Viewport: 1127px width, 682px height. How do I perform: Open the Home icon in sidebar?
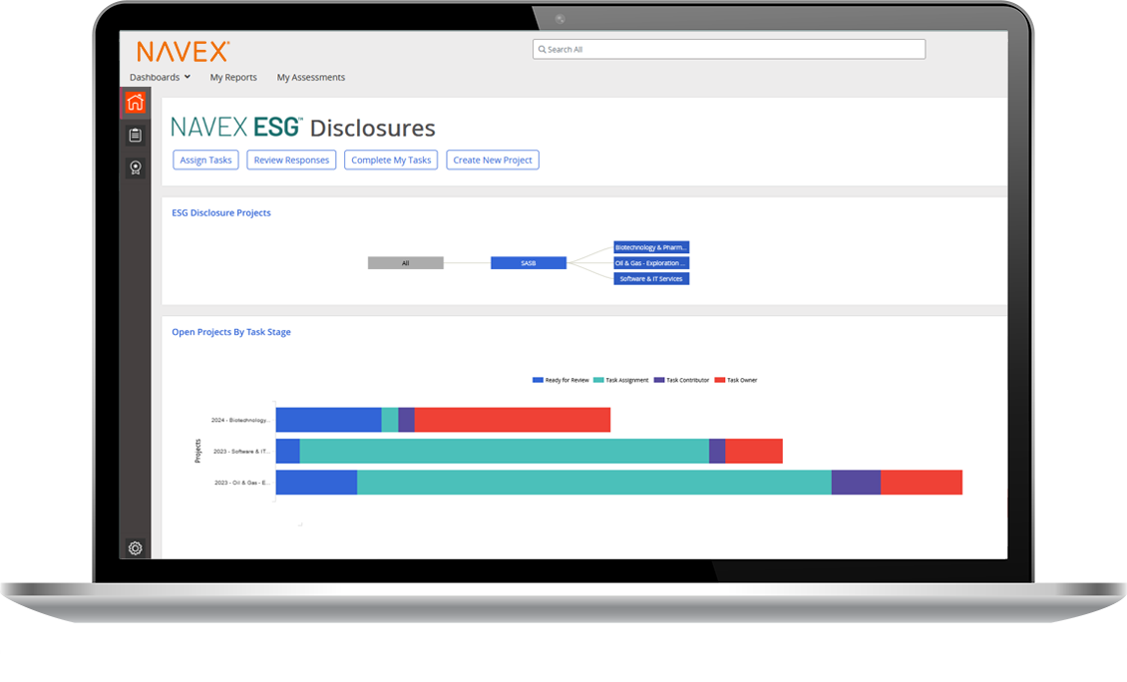pos(135,102)
